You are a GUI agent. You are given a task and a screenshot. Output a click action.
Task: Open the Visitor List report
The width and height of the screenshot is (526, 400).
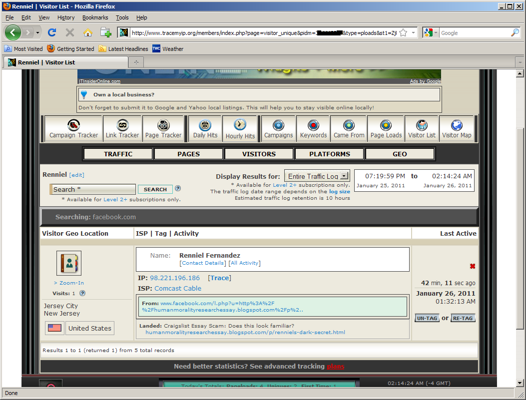[422, 129]
